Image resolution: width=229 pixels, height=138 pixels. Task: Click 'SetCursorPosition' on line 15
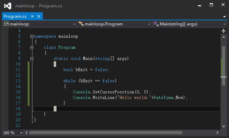coord(113,92)
